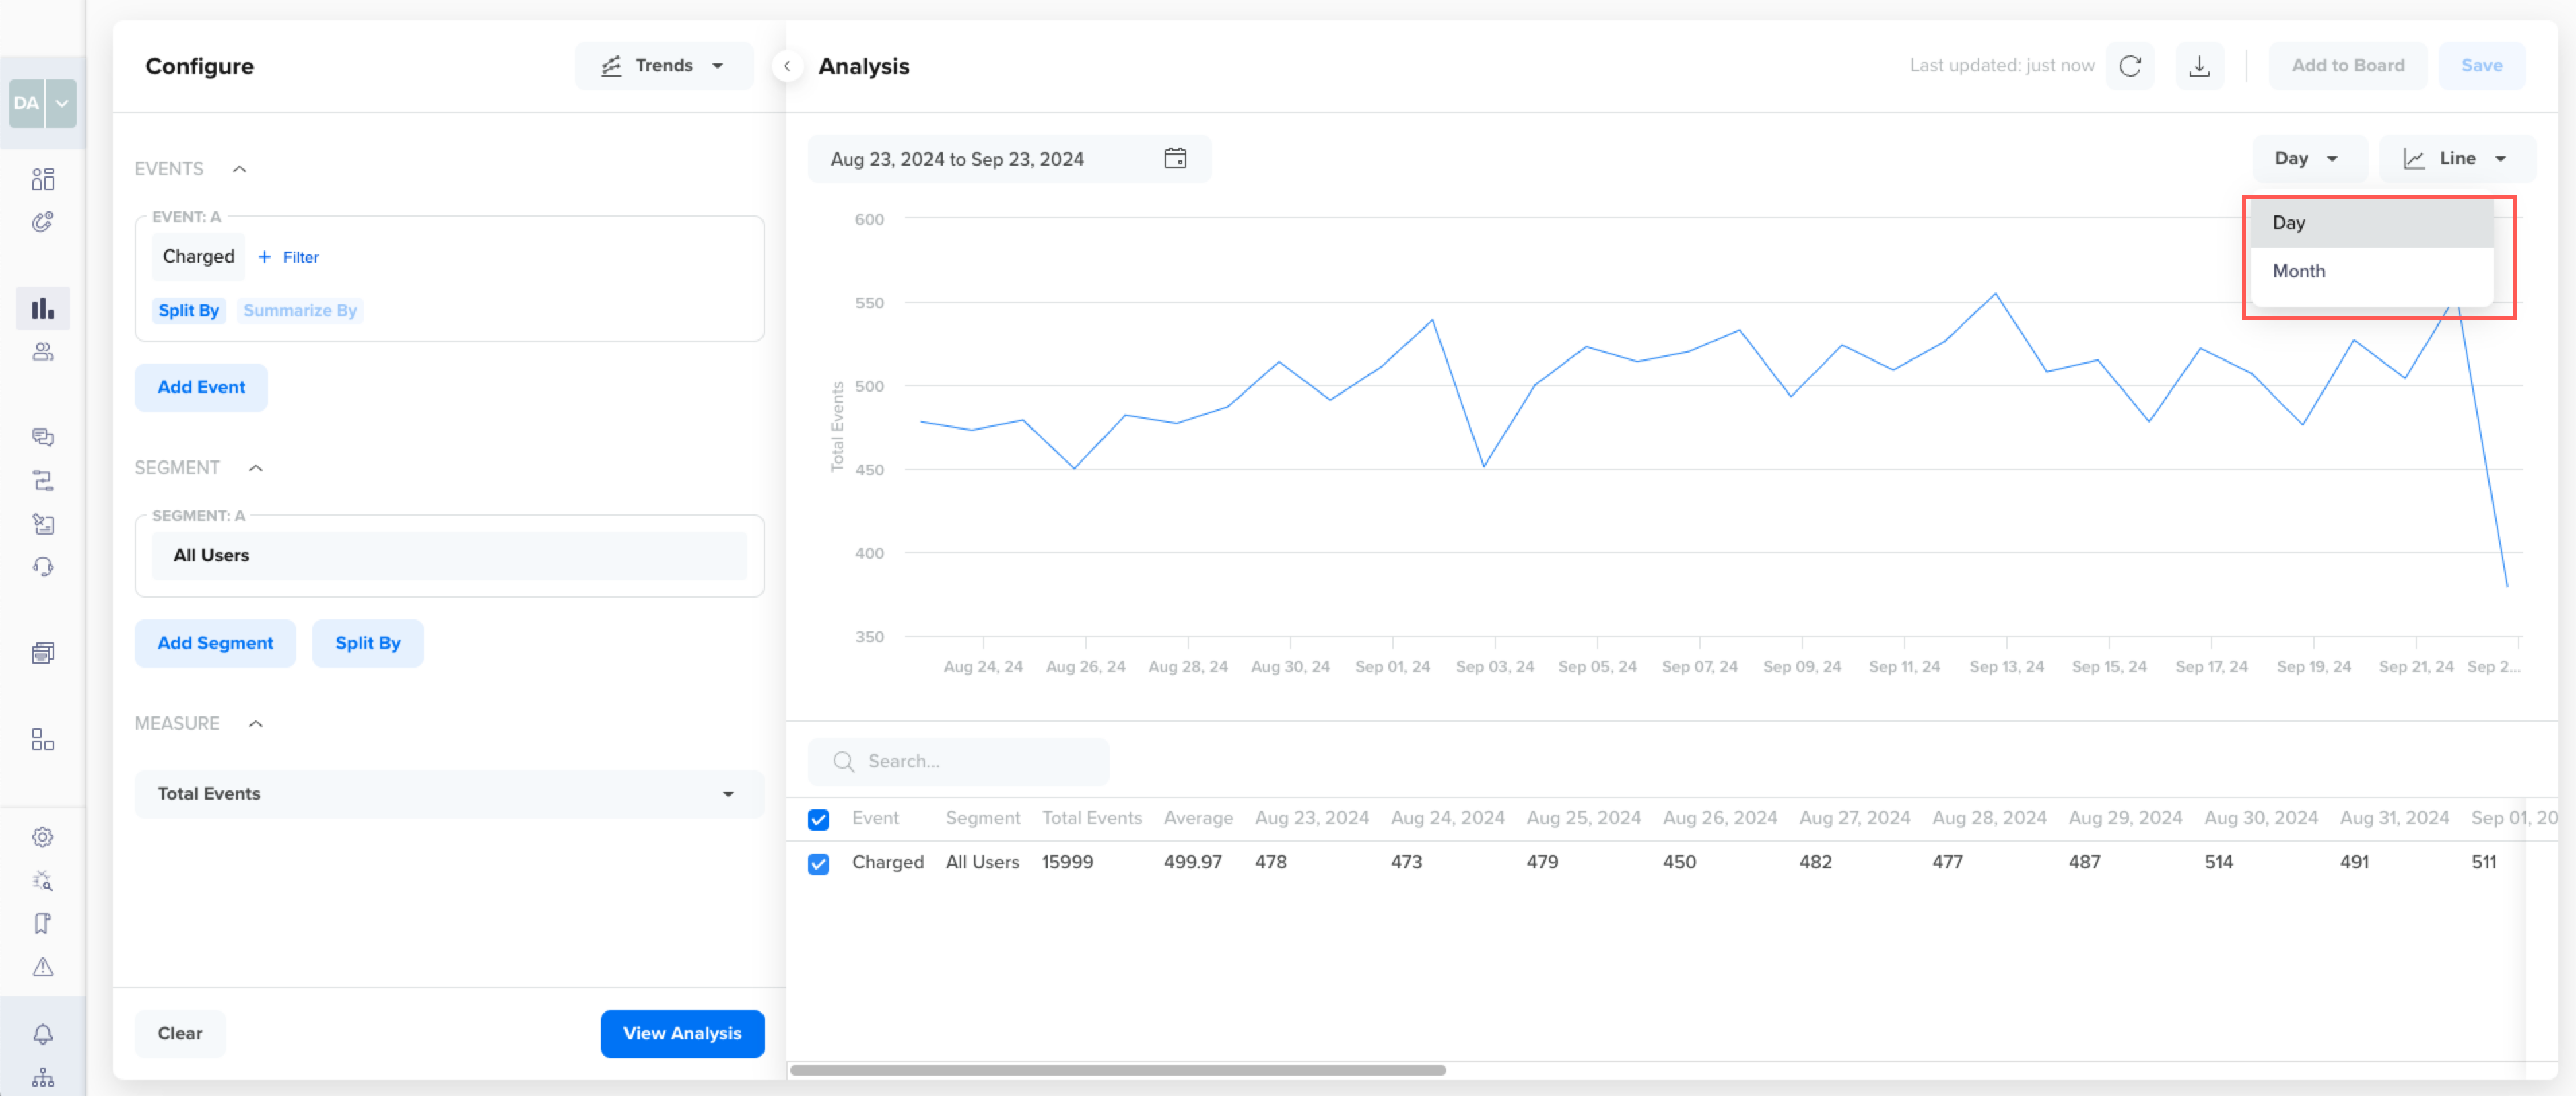Toggle the select-all Event header checkbox

tap(818, 820)
